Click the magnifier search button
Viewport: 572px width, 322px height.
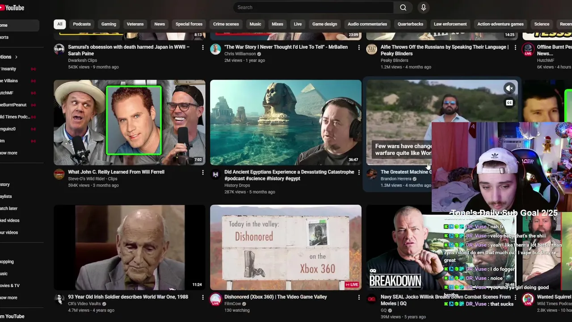point(403,7)
